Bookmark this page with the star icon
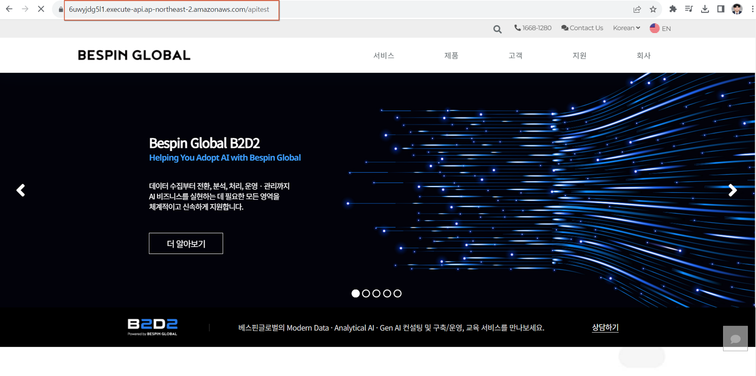Screen dimensions: 756x376 [x=653, y=9]
